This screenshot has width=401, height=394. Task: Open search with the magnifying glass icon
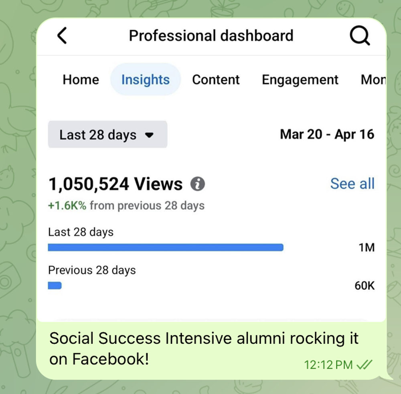point(360,36)
